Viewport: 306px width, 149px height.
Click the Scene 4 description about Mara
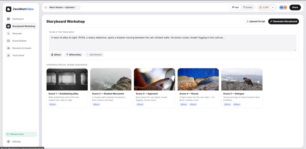[x=197, y=99]
